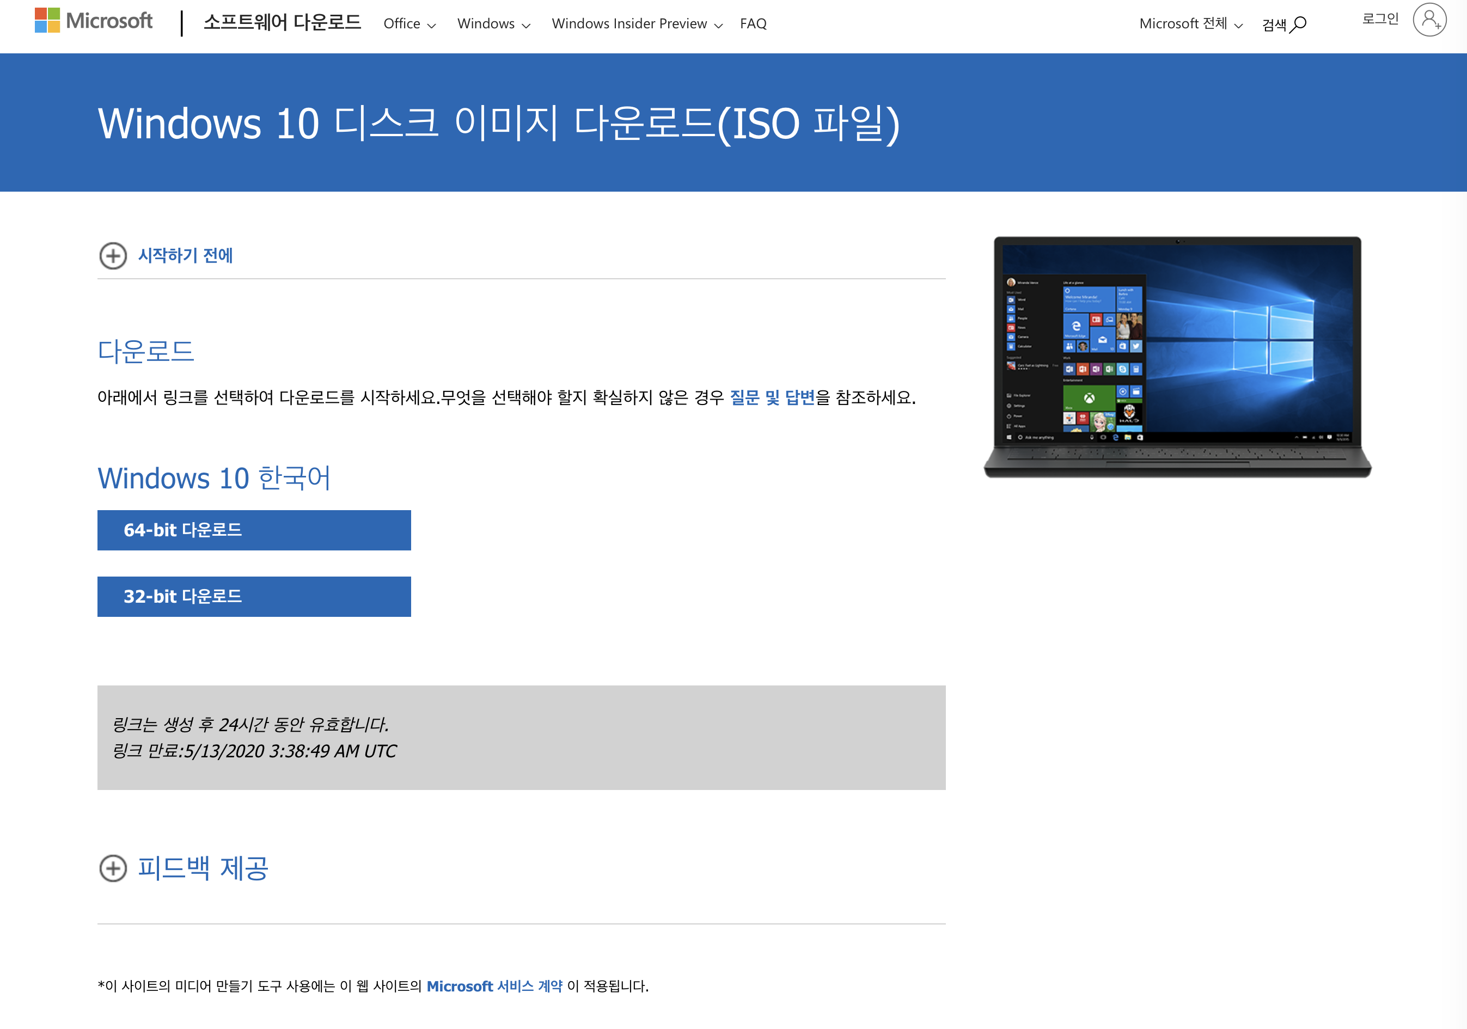Viewport: 1467px width, 1029px height.
Task: Click the 32-bit 다운로드 button
Action: tap(254, 597)
